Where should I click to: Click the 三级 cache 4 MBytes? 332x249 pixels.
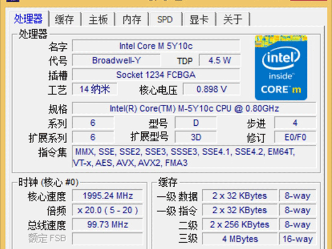pyautogui.click(x=240, y=239)
